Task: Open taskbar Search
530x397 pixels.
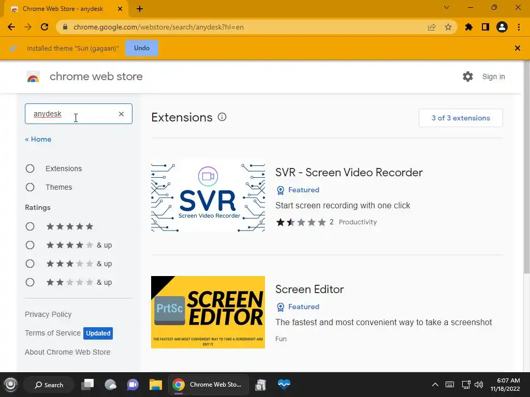Action: [x=49, y=385]
